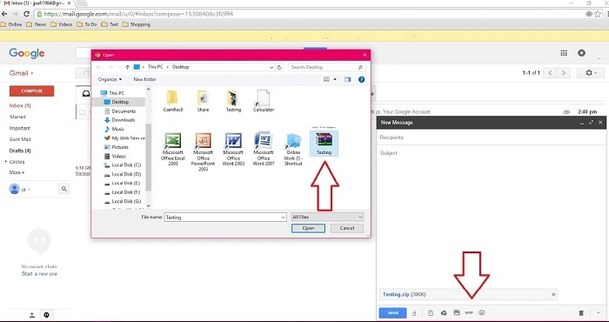The width and height of the screenshot is (609, 322).
Task: Expand address bar path history dropdown
Action: (271, 67)
